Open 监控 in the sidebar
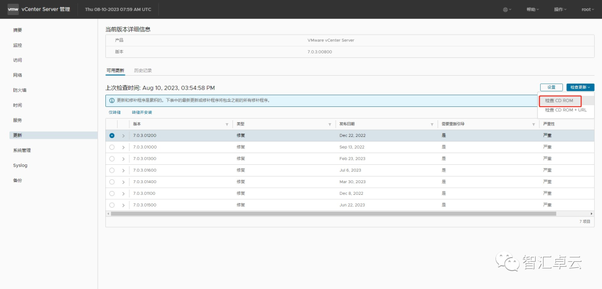Image resolution: width=602 pixels, height=289 pixels. (17, 45)
